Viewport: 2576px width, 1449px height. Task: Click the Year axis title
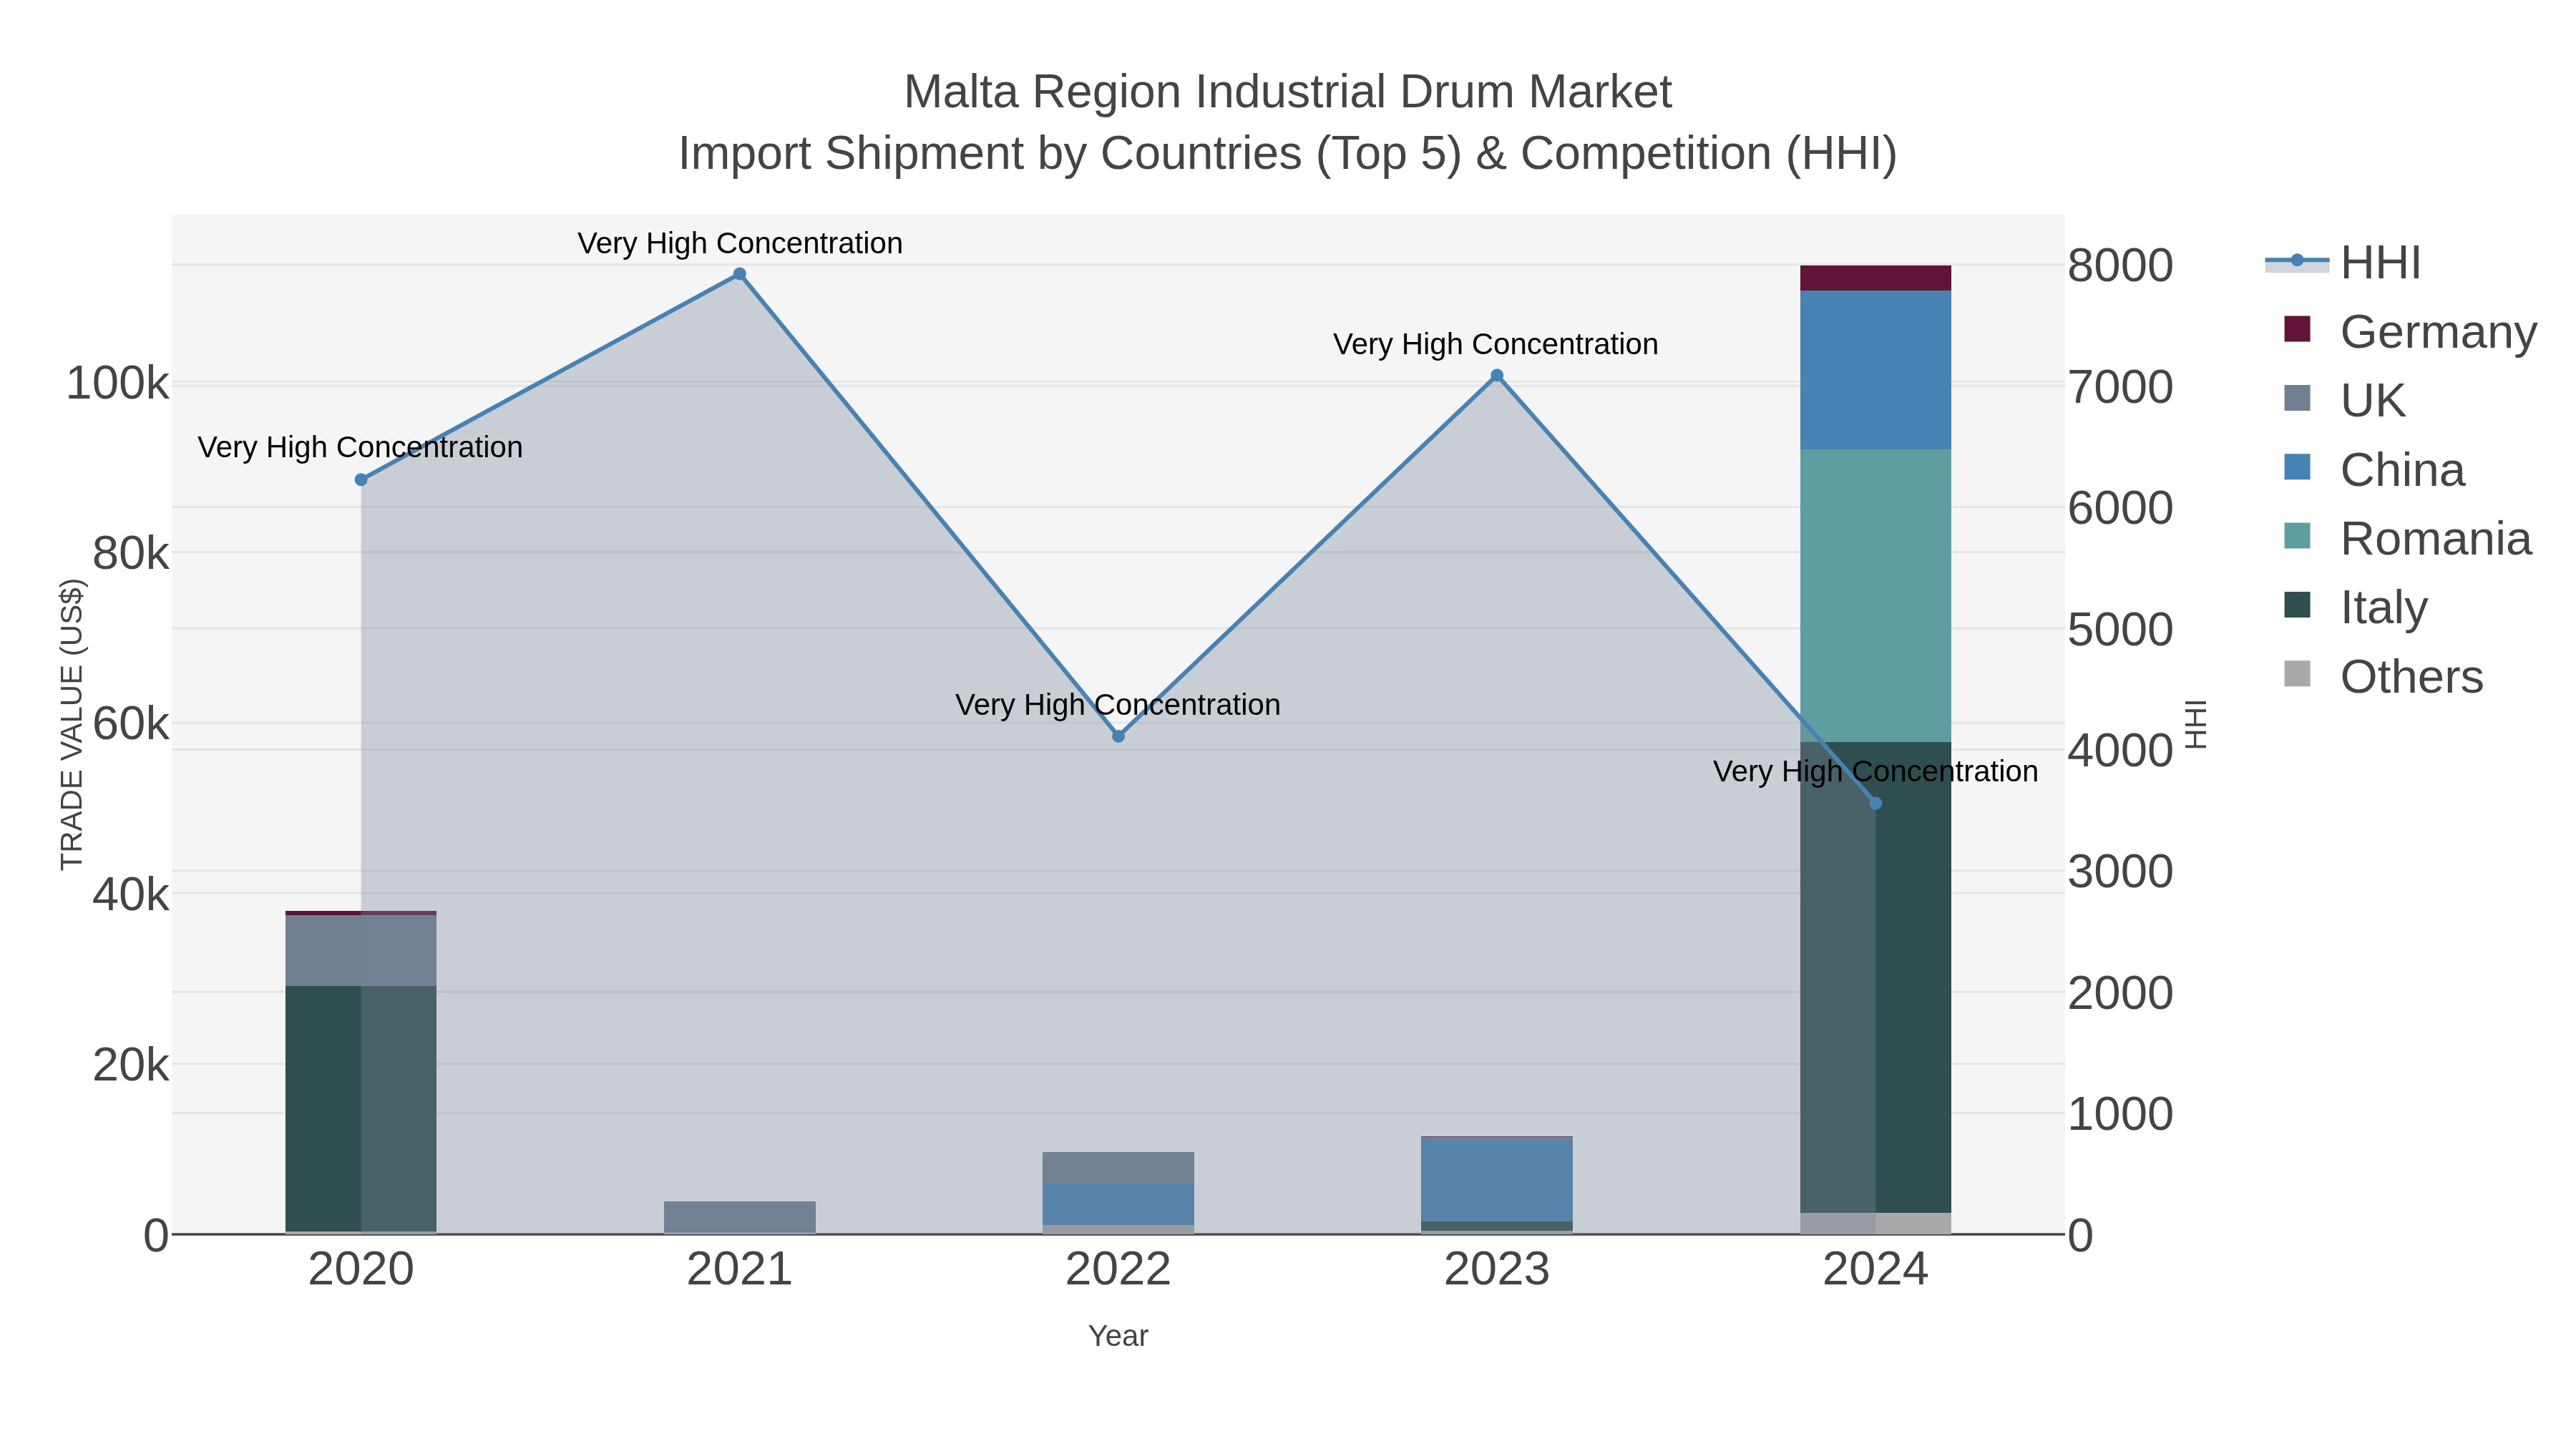tap(1118, 1336)
